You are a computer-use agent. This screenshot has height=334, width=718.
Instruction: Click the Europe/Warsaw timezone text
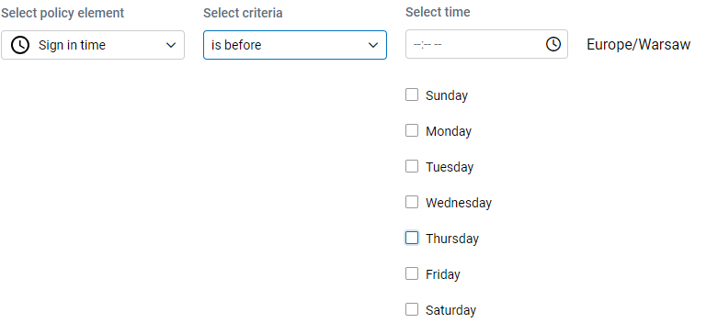(x=638, y=45)
